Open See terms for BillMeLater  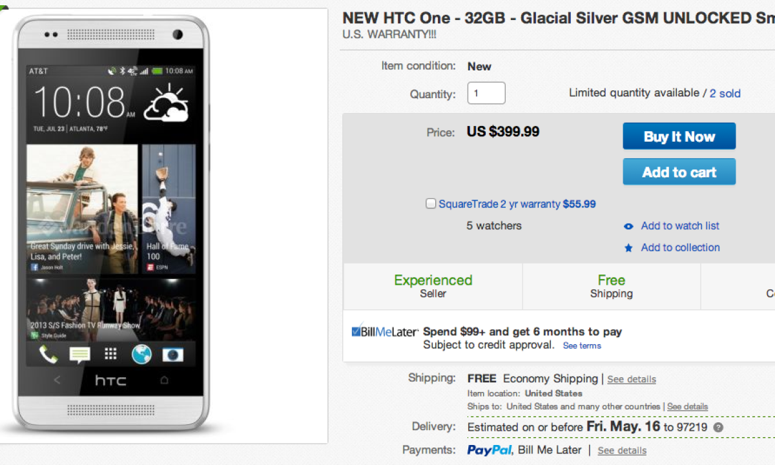coord(582,346)
